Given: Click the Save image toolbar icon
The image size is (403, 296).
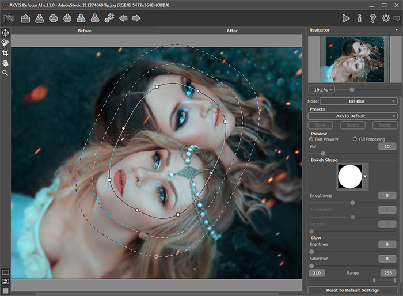Looking at the screenshot, I should coord(39,18).
